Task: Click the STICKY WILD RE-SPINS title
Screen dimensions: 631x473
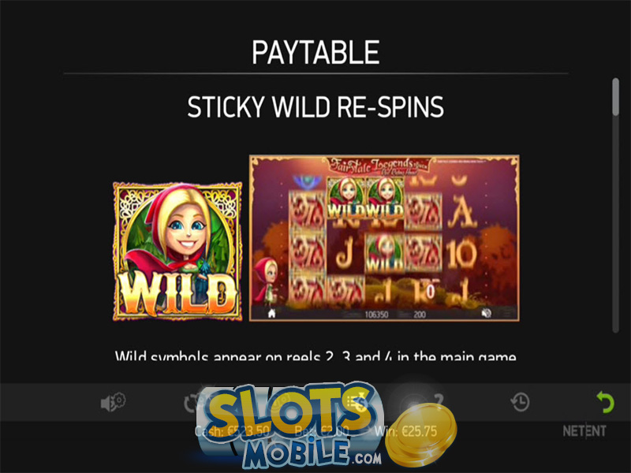Action: point(315,107)
